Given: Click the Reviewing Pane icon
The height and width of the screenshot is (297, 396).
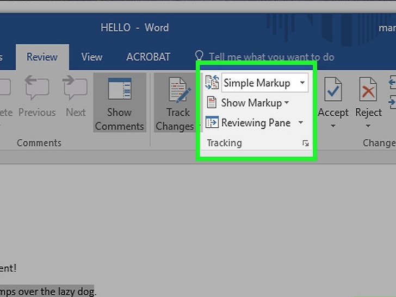Looking at the screenshot, I should (212, 122).
